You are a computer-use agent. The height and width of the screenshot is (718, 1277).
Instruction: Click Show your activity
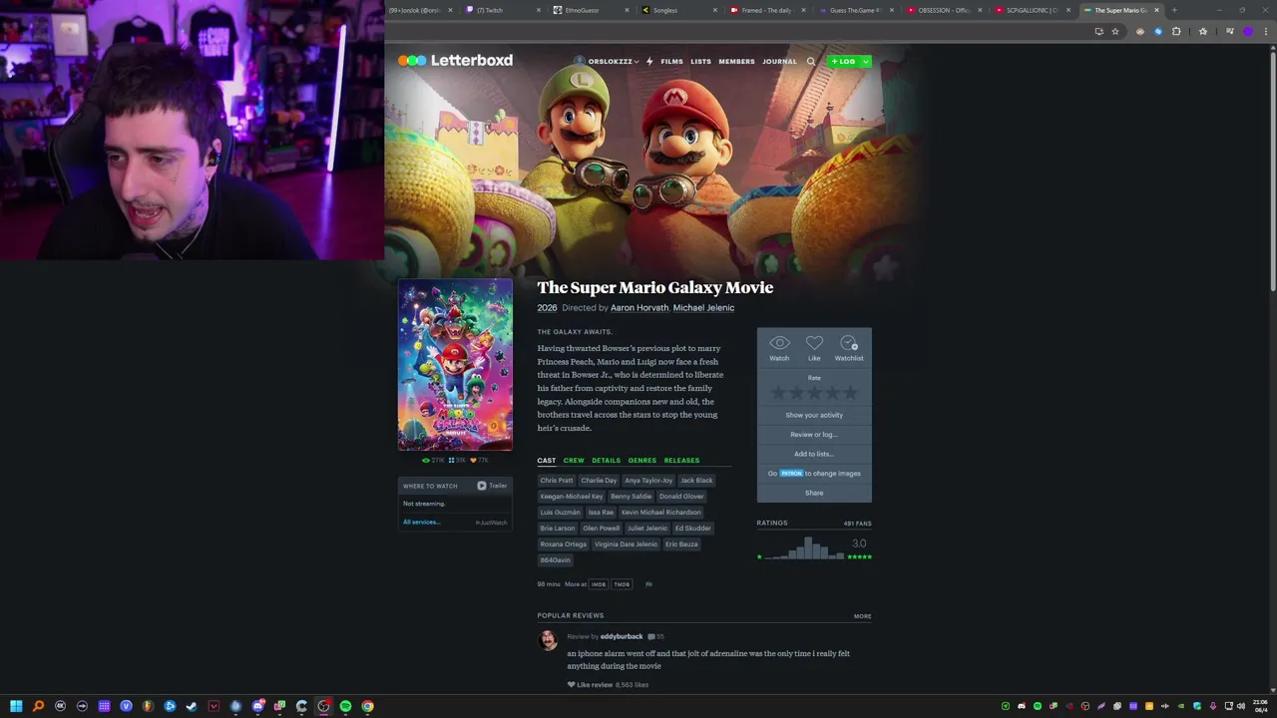click(x=814, y=415)
